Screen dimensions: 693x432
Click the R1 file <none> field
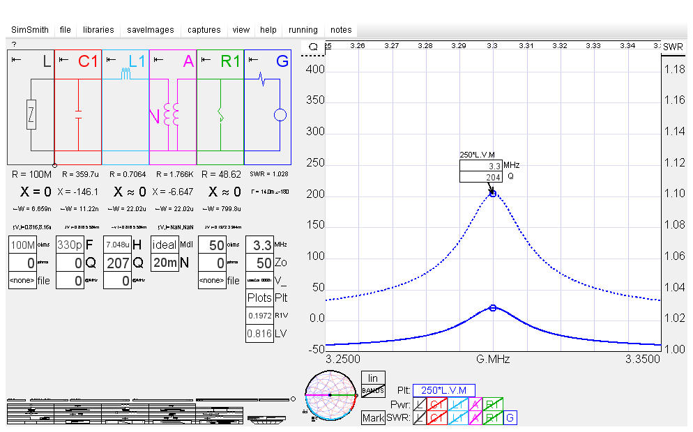tap(212, 281)
